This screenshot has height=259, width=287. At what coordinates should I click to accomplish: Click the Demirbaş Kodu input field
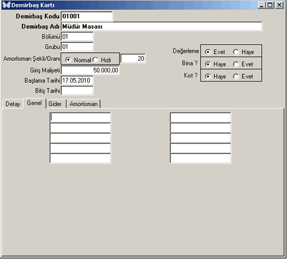(x=87, y=16)
